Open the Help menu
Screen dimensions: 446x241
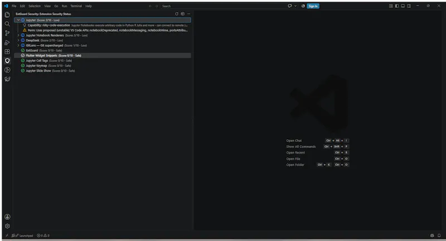[89, 6]
